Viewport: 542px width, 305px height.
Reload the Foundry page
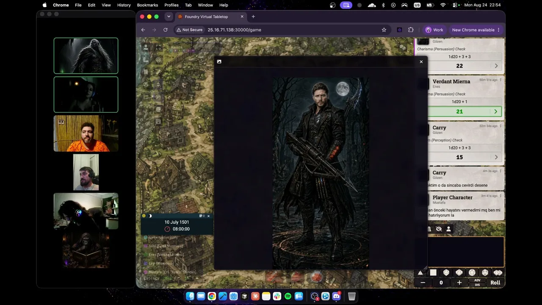[166, 30]
